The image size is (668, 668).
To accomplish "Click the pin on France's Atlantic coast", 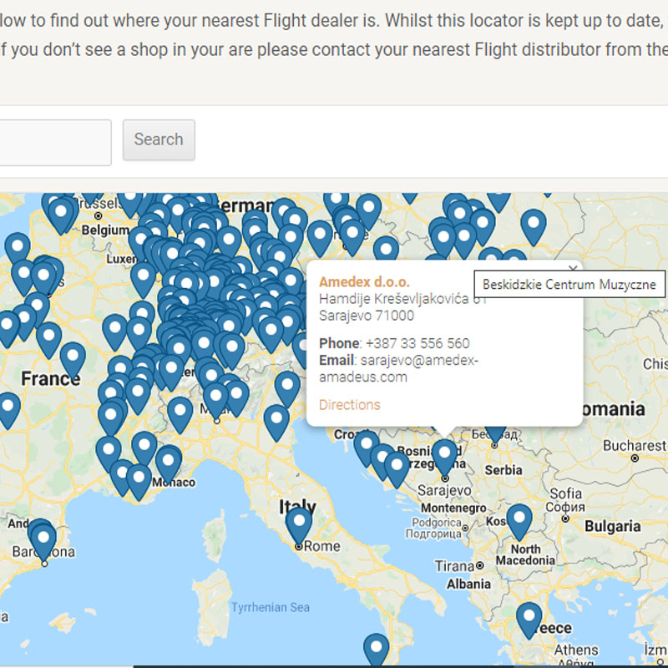I will pyautogui.click(x=8, y=409).
